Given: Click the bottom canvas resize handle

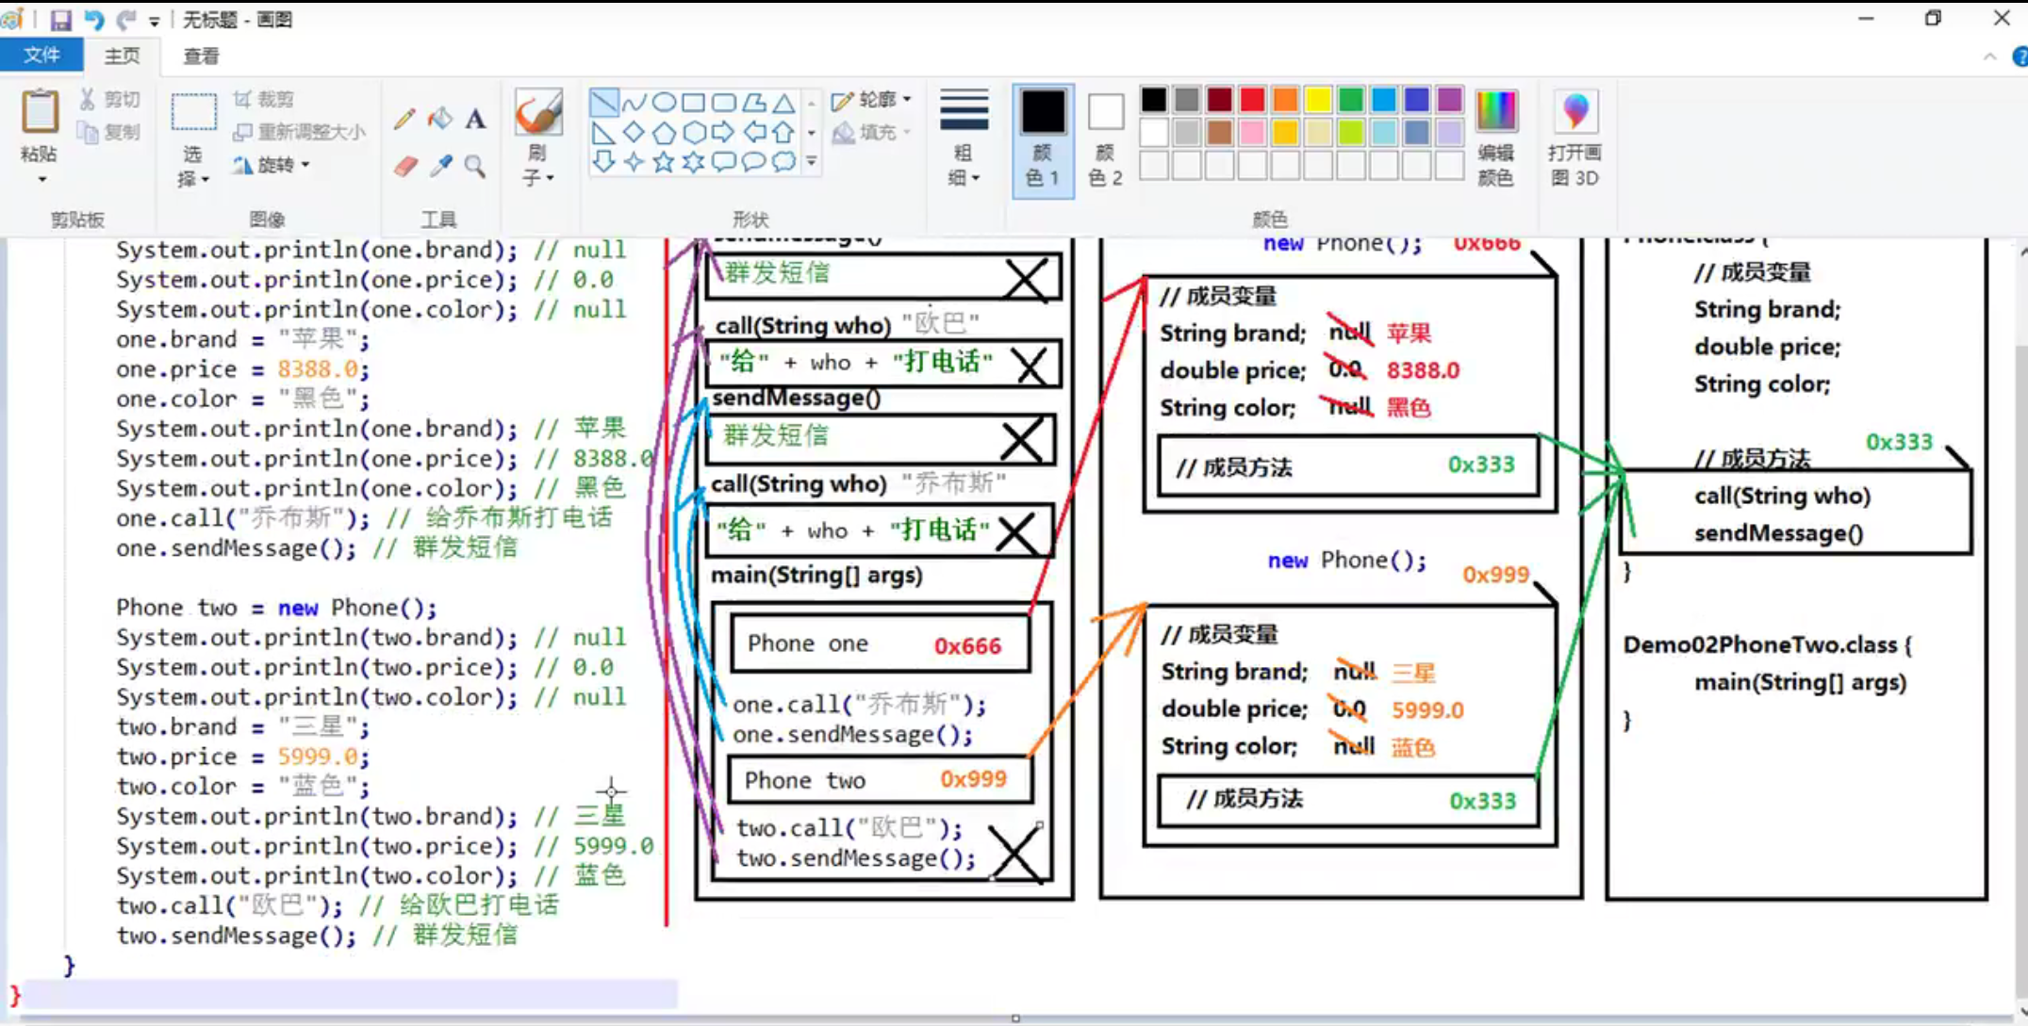Looking at the screenshot, I should [1015, 1018].
